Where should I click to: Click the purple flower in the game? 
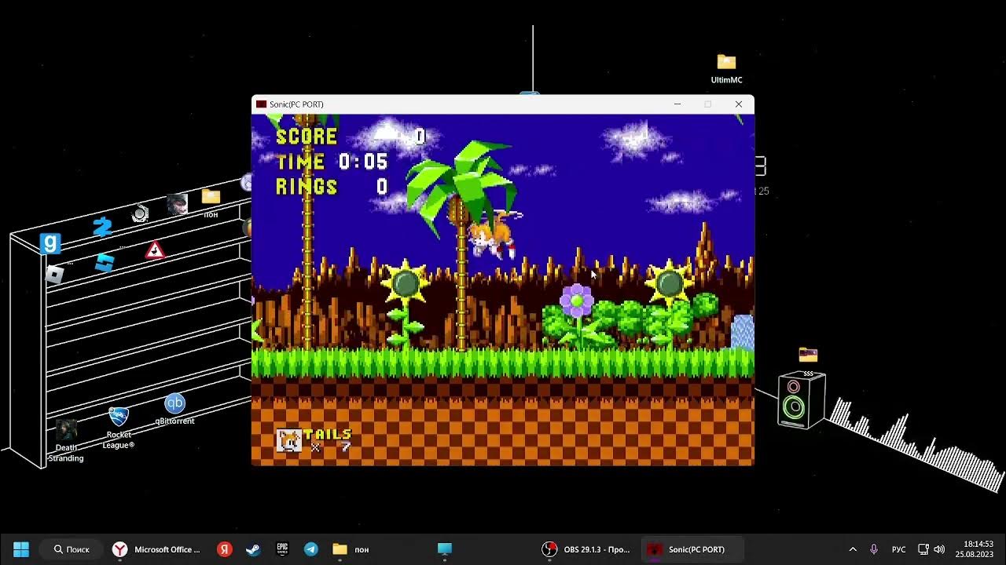click(577, 302)
